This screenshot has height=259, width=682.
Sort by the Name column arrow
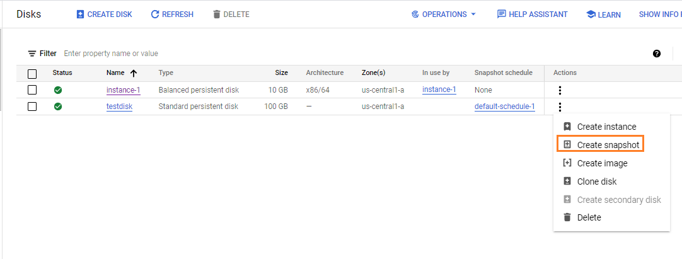(x=134, y=73)
